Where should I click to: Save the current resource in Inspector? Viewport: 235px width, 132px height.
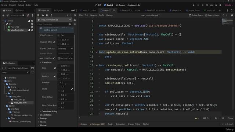(x=47, y=15)
